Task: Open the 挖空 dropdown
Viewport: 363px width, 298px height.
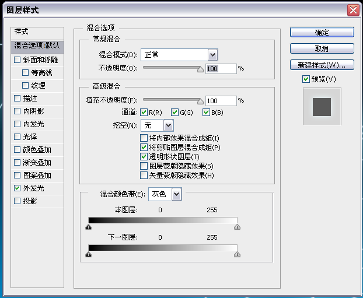Action: pyautogui.click(x=168, y=125)
